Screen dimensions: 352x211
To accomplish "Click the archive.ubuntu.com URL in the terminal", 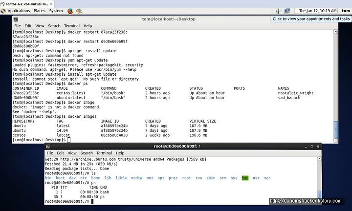I will pyautogui.click(x=88, y=159).
